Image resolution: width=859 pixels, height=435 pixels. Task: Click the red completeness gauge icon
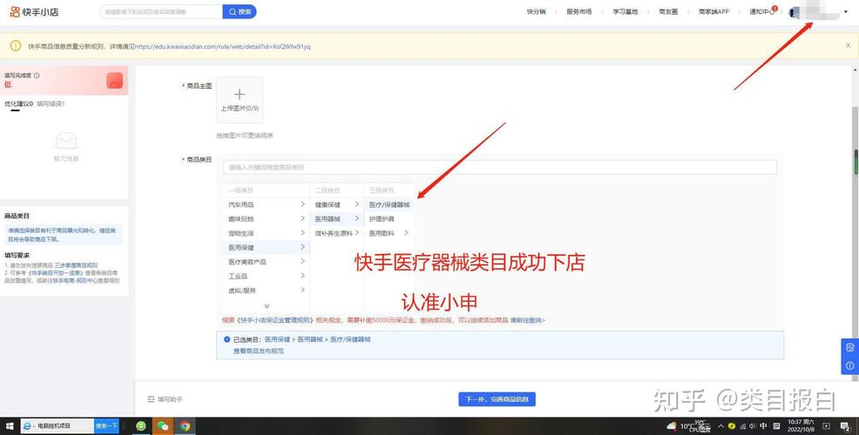[x=114, y=81]
